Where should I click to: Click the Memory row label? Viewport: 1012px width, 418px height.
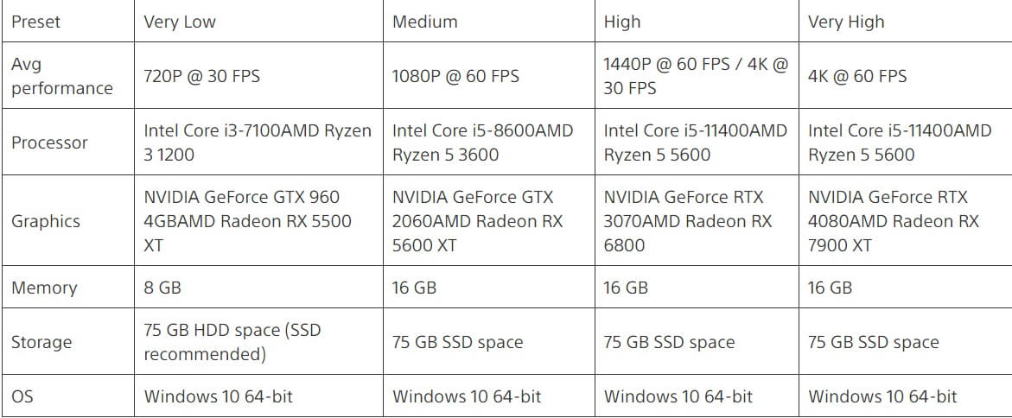pyautogui.click(x=67, y=287)
